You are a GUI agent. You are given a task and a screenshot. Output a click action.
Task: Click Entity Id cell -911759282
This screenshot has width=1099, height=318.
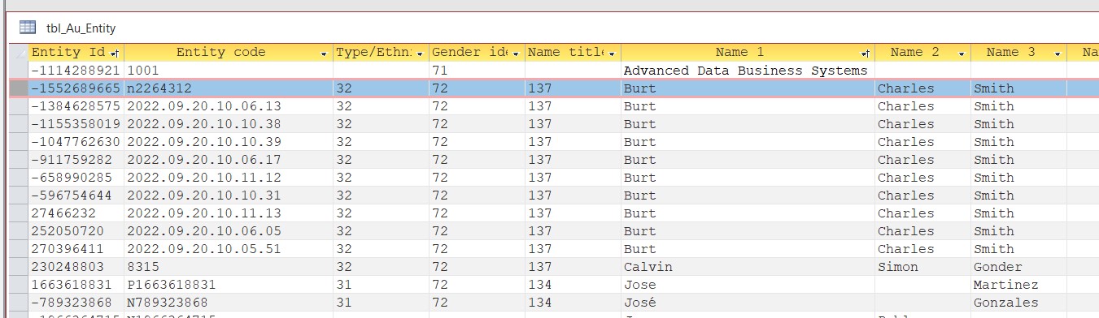pos(76,160)
